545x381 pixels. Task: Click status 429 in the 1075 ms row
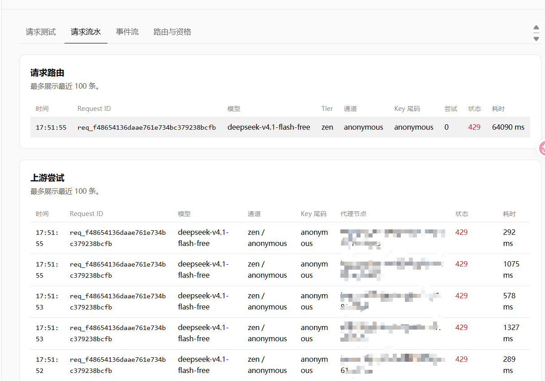coord(461,264)
